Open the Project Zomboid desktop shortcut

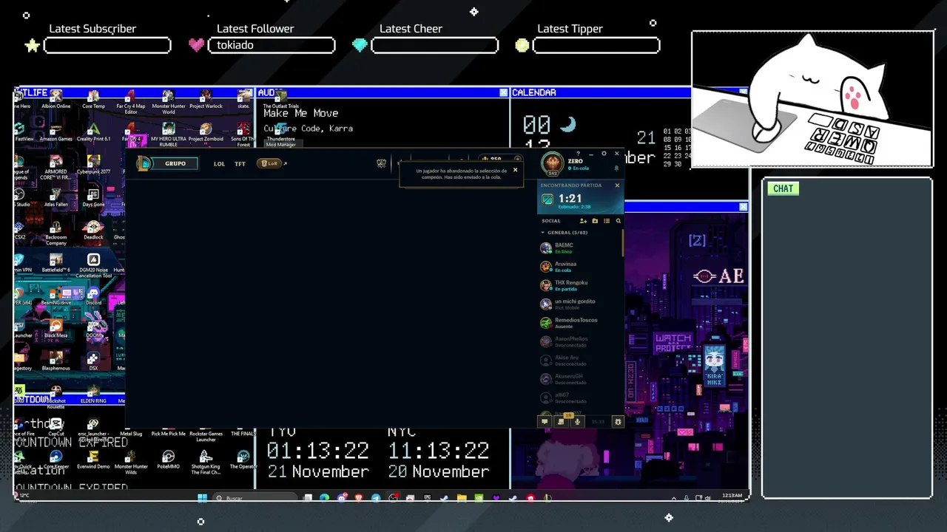click(x=206, y=132)
